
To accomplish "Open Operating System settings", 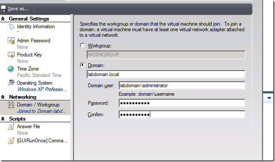I will coord(35,83).
